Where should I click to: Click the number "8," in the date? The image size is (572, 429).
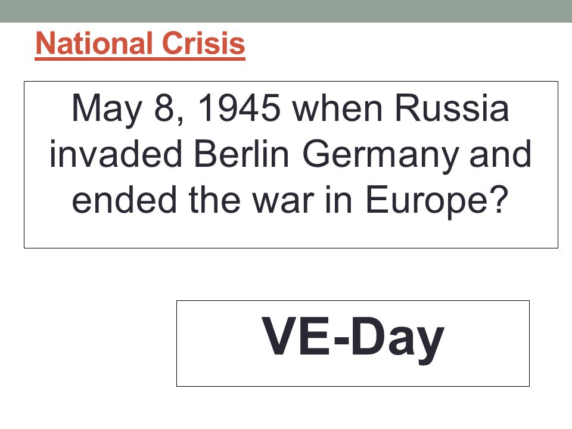click(169, 110)
